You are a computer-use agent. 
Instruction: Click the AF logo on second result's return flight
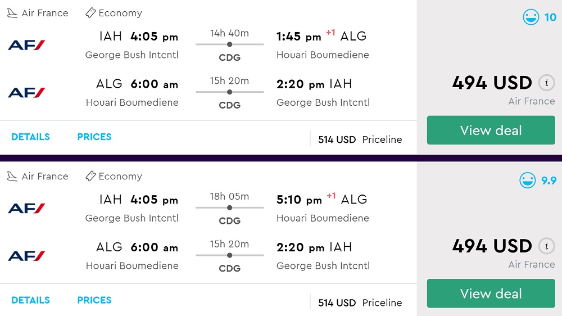pos(26,256)
